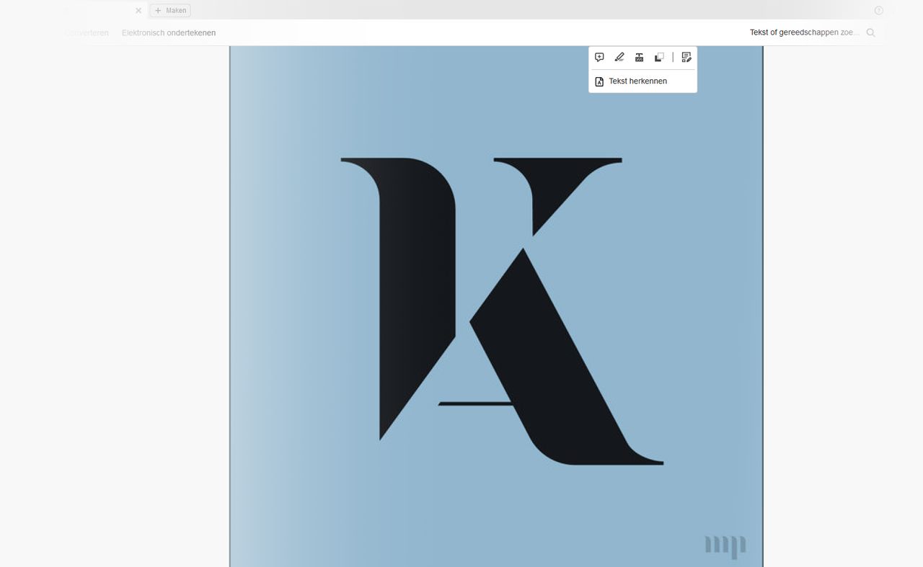Run Tekst herkennen on the image
Image resolution: width=923 pixels, height=567 pixels.
(637, 81)
